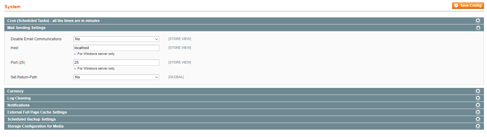Expand Cron Scheduled Tasks arrow icon
487x137 pixels.
(478, 21)
